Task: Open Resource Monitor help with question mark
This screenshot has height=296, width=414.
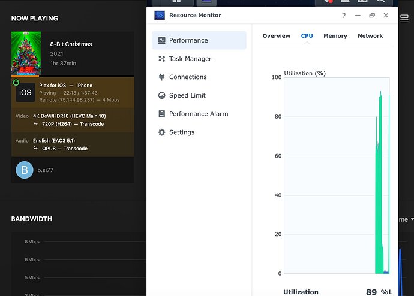Action: pyautogui.click(x=344, y=16)
